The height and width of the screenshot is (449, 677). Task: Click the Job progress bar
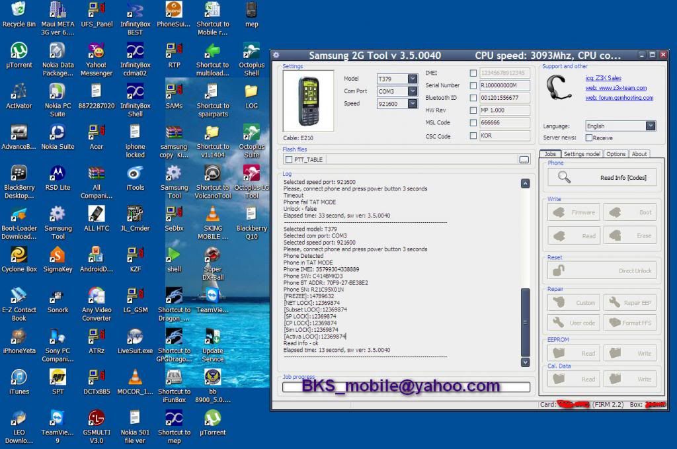407,387
